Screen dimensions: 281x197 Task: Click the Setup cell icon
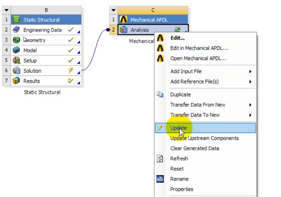click(x=16, y=60)
